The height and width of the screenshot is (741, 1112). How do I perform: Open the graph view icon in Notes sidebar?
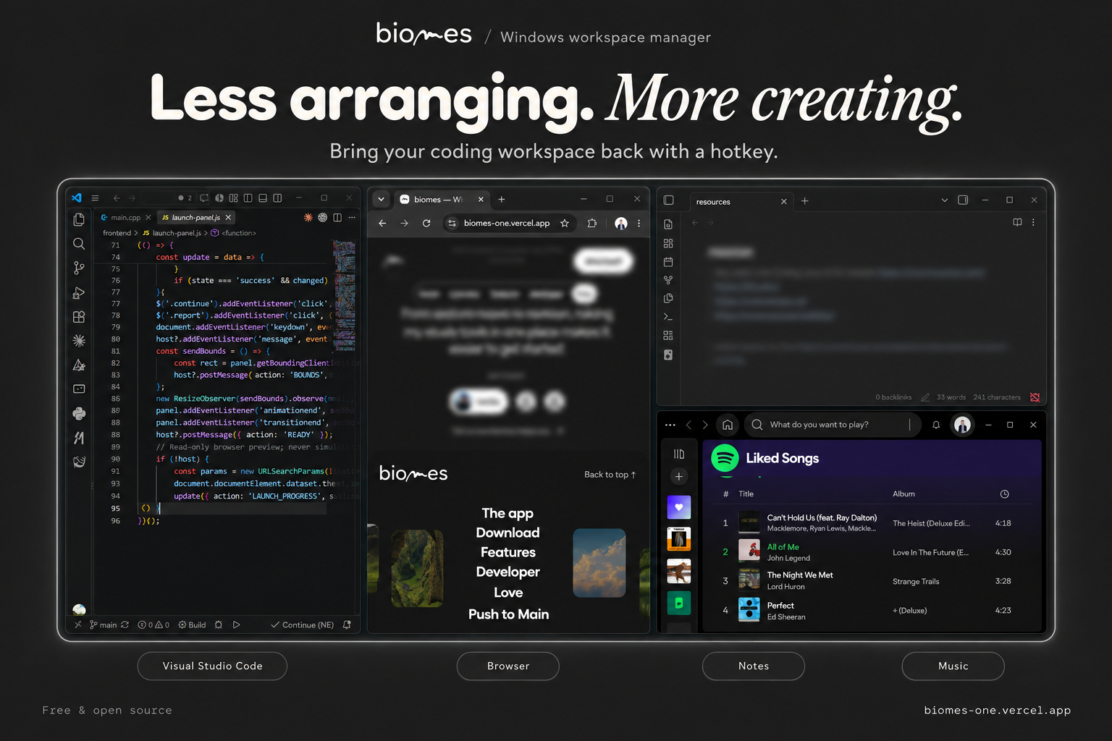point(668,280)
